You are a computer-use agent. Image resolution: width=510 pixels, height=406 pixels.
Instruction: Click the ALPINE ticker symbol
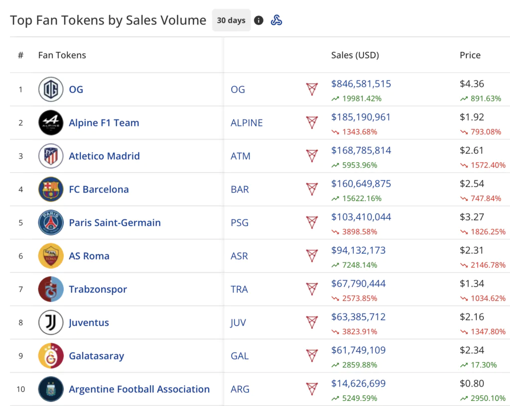coord(247,123)
